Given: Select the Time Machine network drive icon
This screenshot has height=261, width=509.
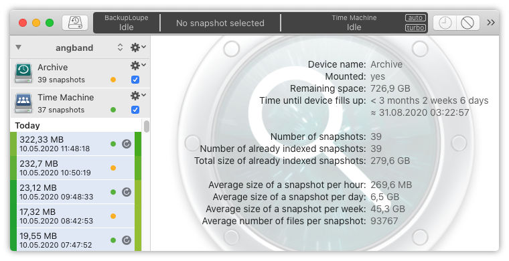Looking at the screenshot, I should (x=23, y=103).
